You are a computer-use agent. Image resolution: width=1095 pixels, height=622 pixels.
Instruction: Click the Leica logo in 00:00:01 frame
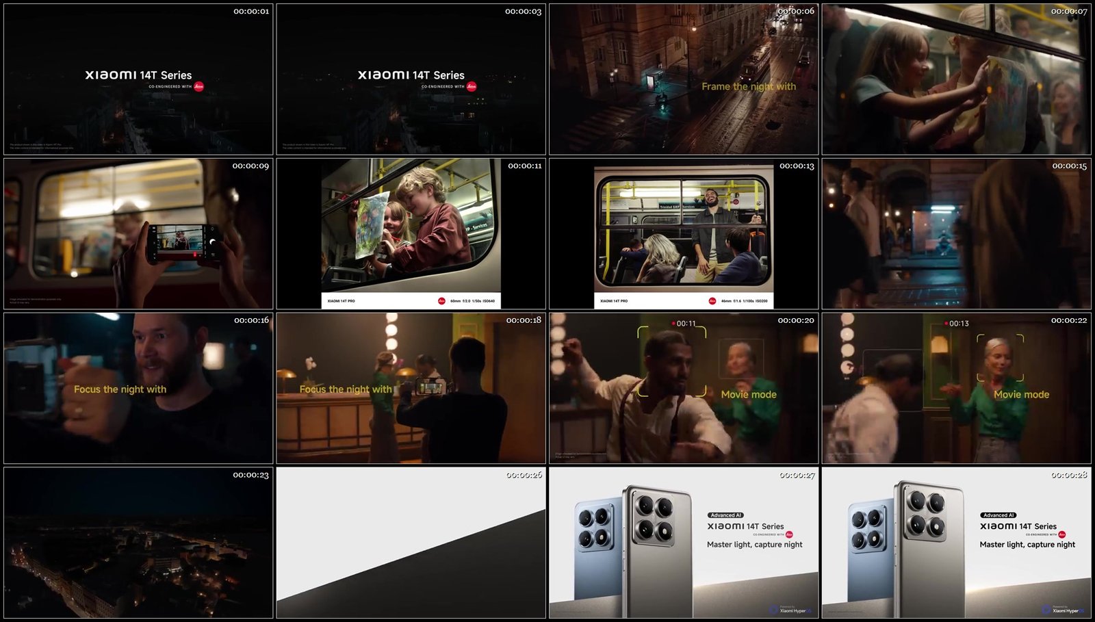tap(199, 86)
